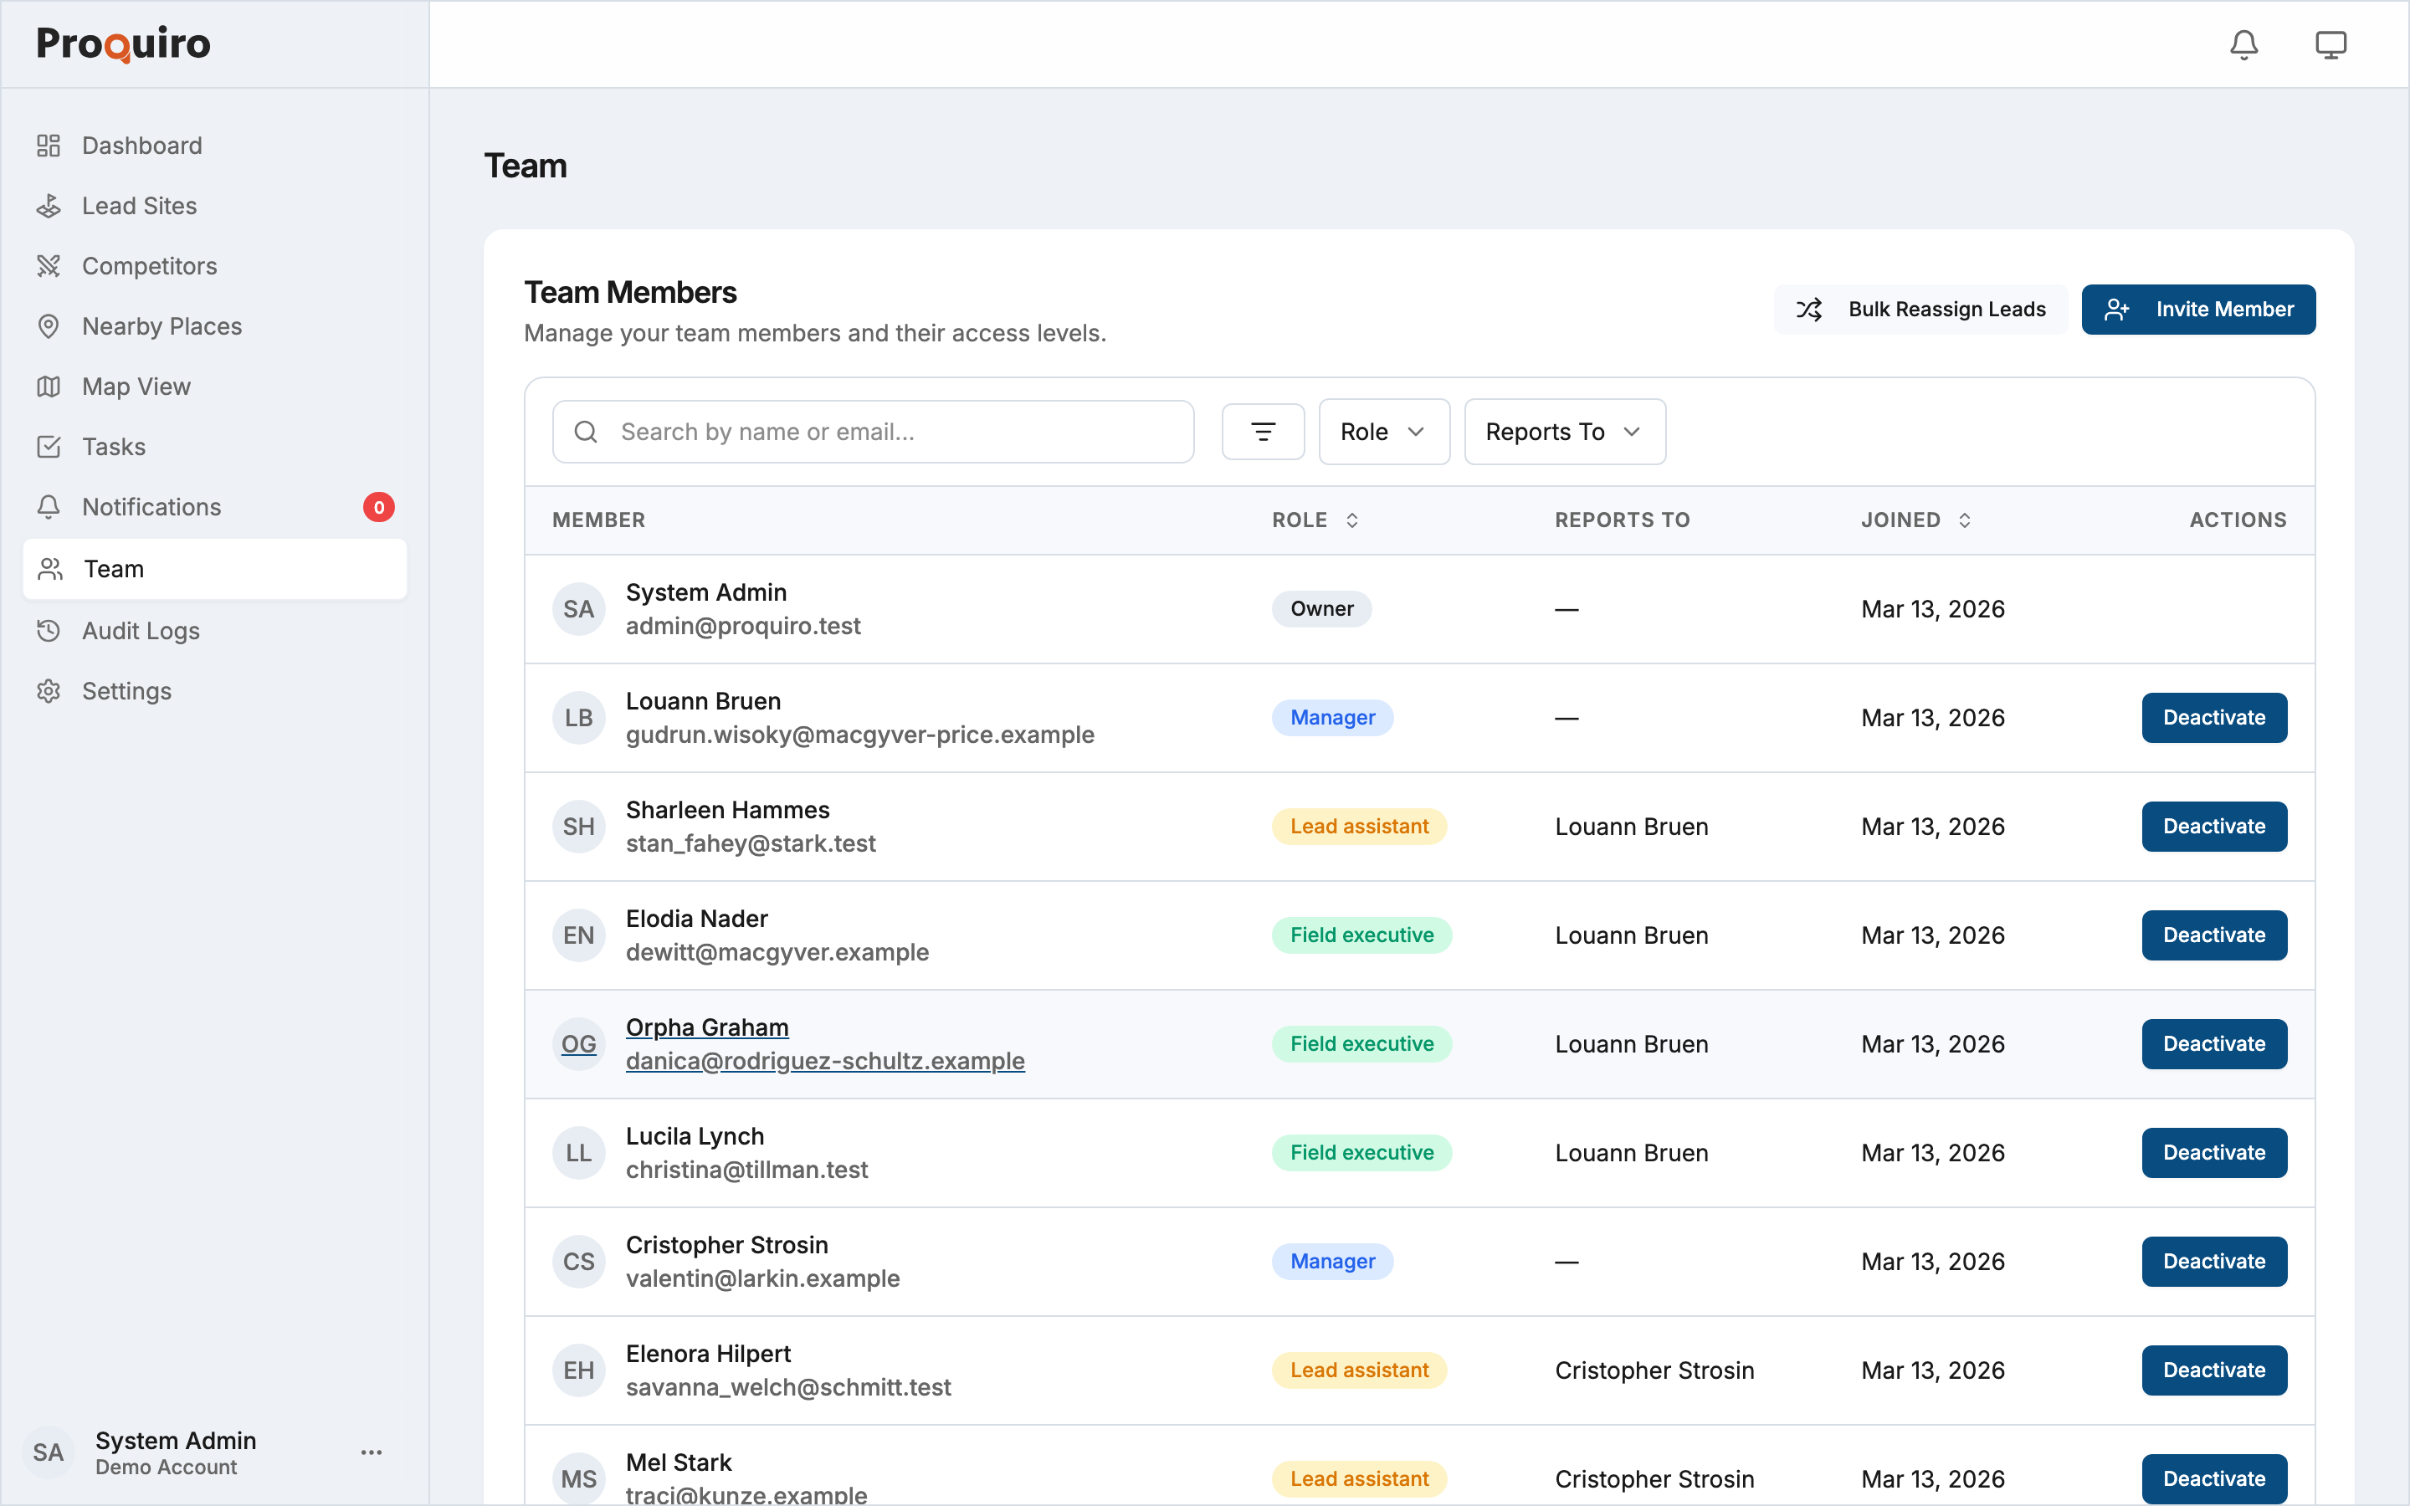The image size is (2410, 1506).
Task: Expand the Reports To filter dropdown
Action: [x=1563, y=431]
